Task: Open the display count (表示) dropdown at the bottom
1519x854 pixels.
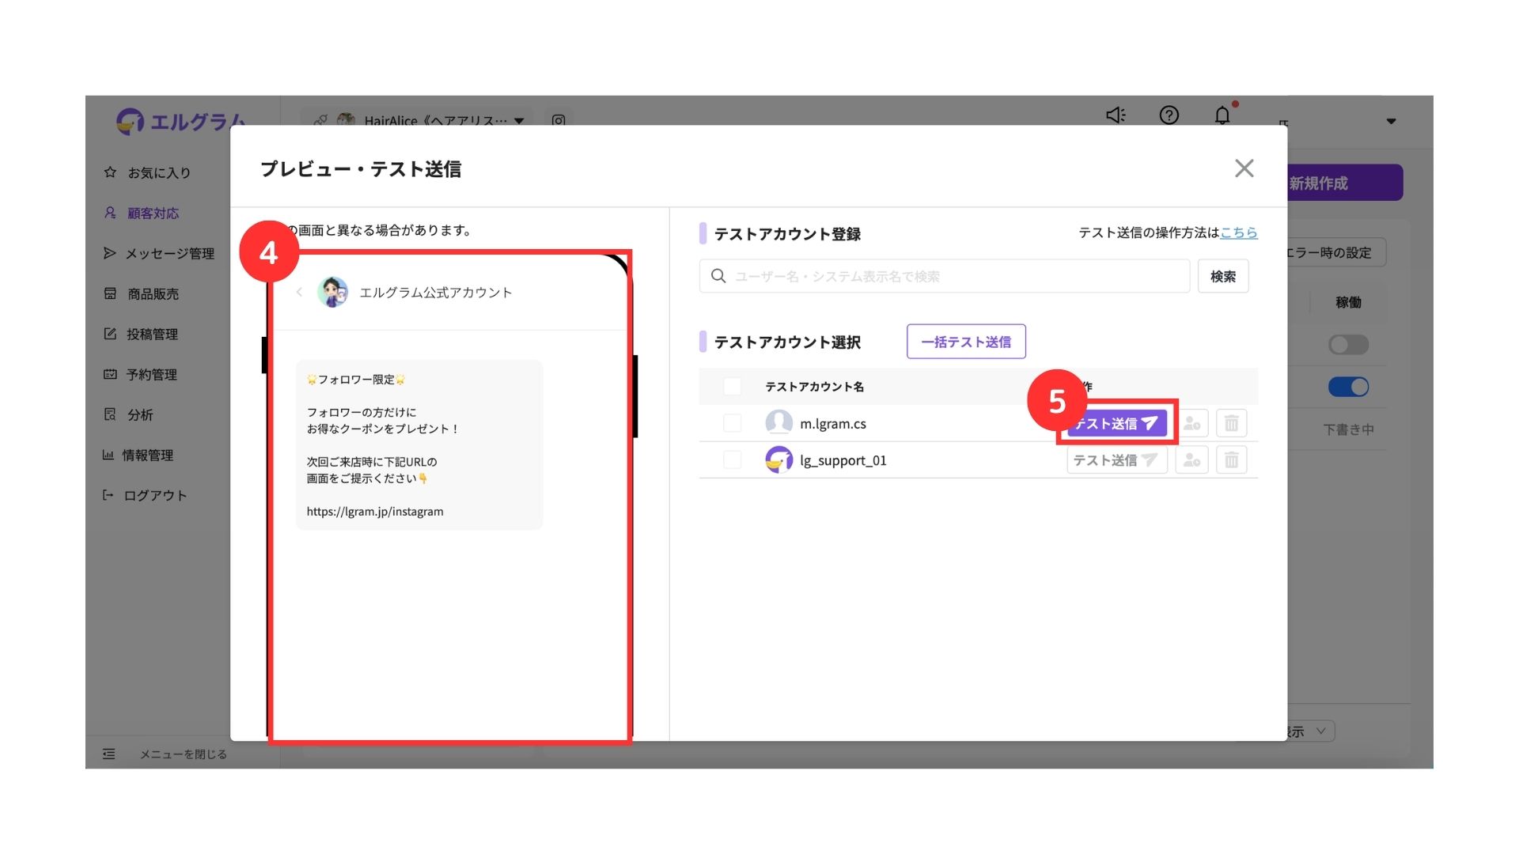Action: click(x=1309, y=731)
